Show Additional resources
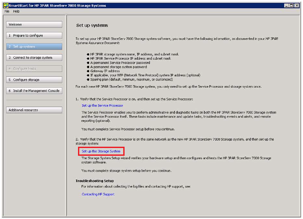This screenshot has width=303, height=219. click(34, 110)
